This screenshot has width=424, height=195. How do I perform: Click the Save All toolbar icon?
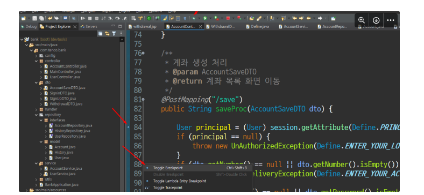(41, 18)
